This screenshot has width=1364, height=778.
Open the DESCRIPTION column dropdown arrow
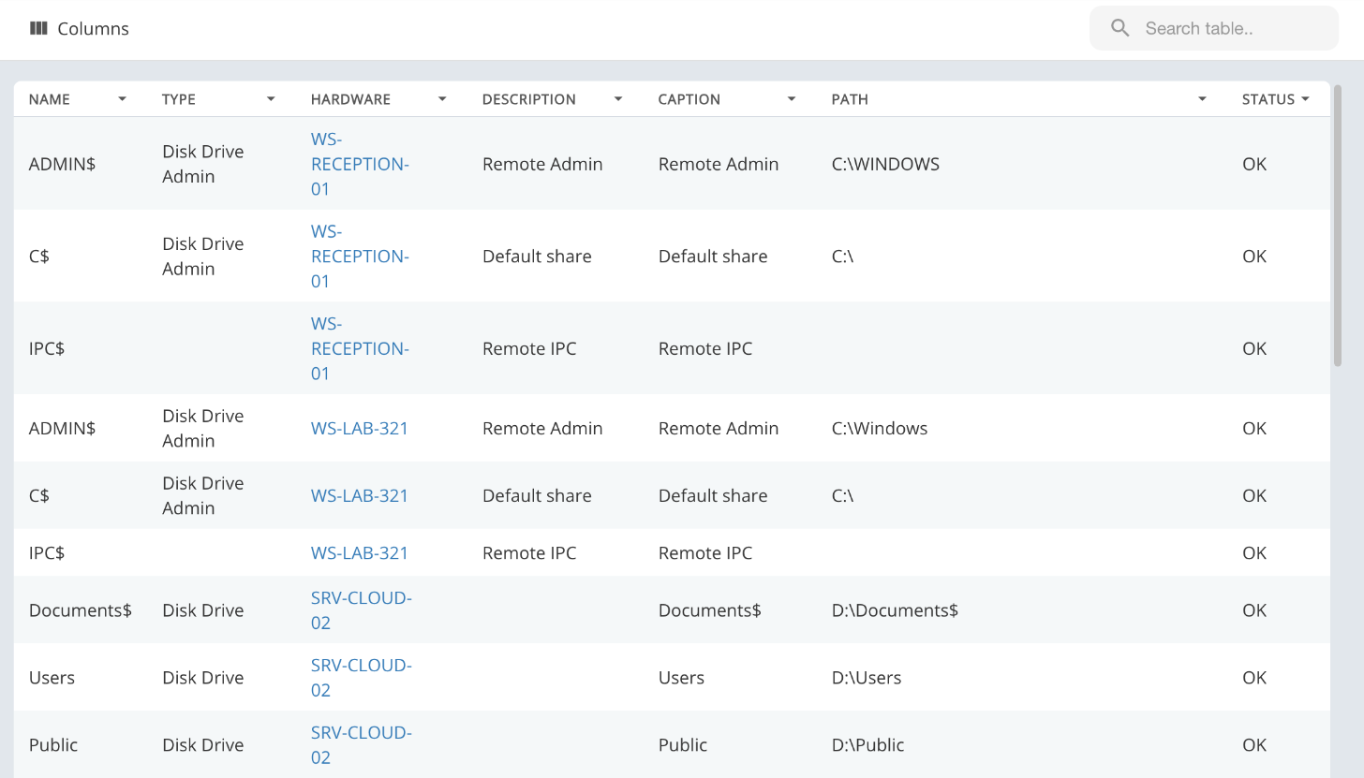pyautogui.click(x=618, y=99)
